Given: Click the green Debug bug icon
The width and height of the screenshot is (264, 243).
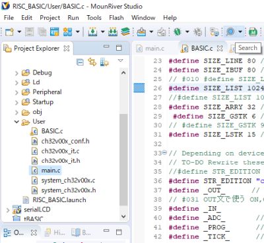Looking at the screenshot, I should (178, 32).
